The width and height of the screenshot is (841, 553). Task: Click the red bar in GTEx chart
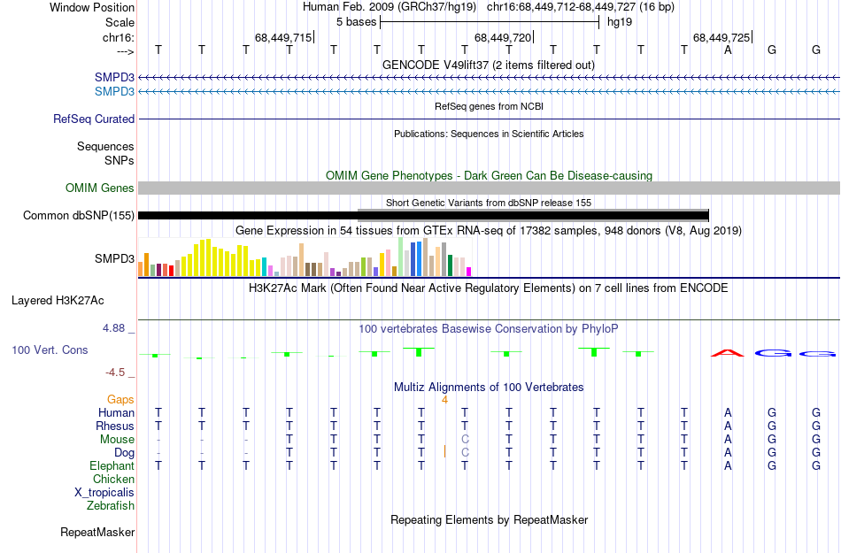[x=171, y=271]
